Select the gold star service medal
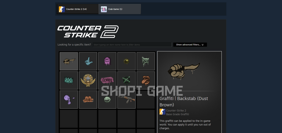Screen dimensions: 282x133 (x=88, y=80)
